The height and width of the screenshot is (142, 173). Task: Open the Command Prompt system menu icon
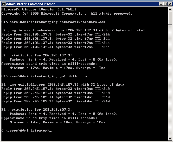point(3,4)
